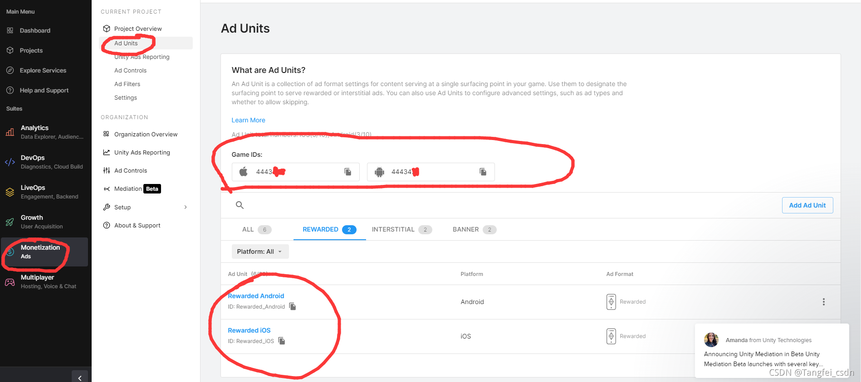Click the Platform column header
Screen dimensions: 861x382
point(472,274)
